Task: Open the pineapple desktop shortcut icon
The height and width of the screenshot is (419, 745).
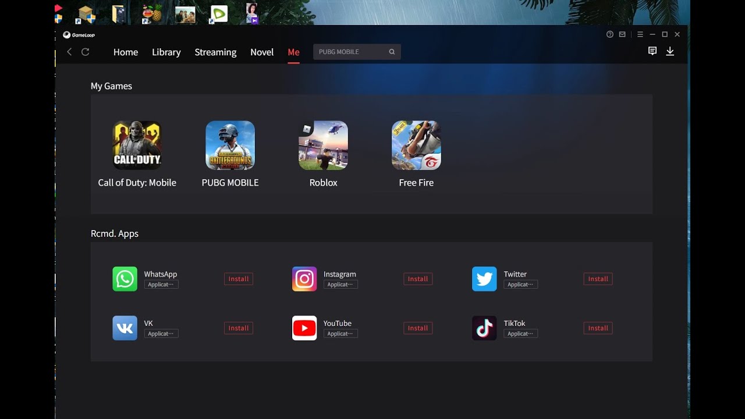Action: point(151,14)
